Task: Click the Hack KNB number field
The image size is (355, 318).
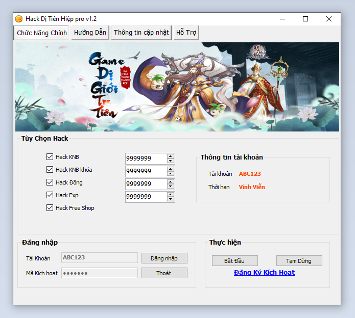Action: [145, 158]
